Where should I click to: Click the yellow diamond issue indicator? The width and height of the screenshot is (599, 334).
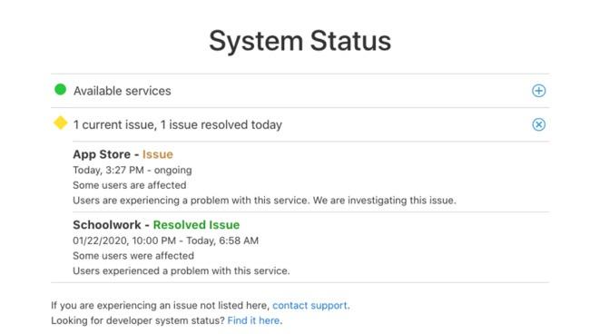pos(61,123)
